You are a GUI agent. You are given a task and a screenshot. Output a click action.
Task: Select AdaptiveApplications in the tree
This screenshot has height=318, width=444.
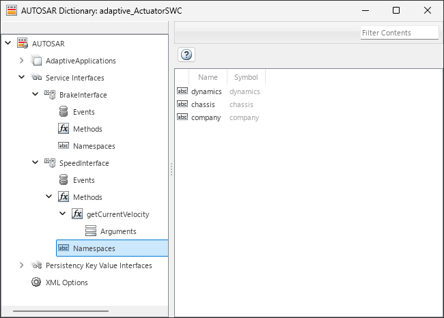click(81, 61)
